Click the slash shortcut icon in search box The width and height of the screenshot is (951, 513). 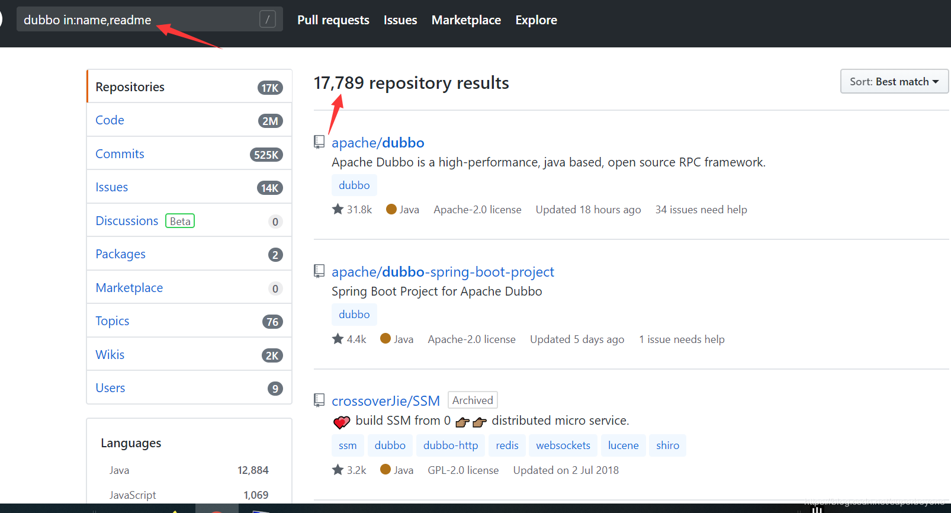[268, 20]
